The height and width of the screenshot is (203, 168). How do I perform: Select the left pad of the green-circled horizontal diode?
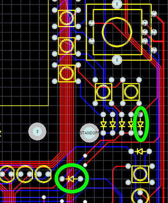(x=62, y=179)
